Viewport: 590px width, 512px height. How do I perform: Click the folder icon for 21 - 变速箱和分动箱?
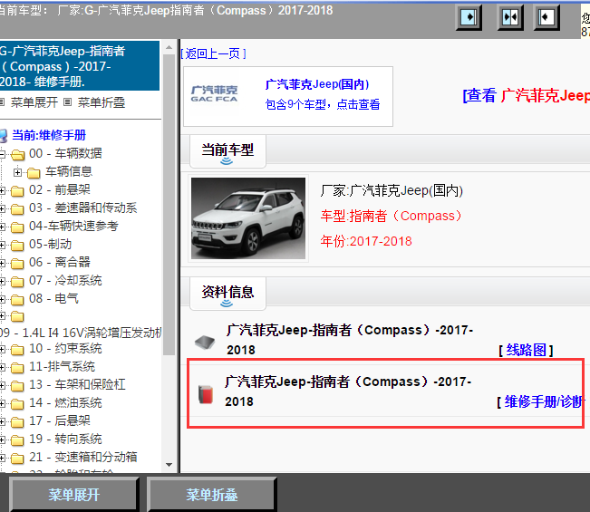17,459
